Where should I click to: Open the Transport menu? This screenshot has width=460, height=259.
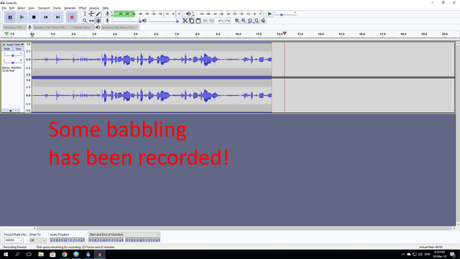coord(44,8)
